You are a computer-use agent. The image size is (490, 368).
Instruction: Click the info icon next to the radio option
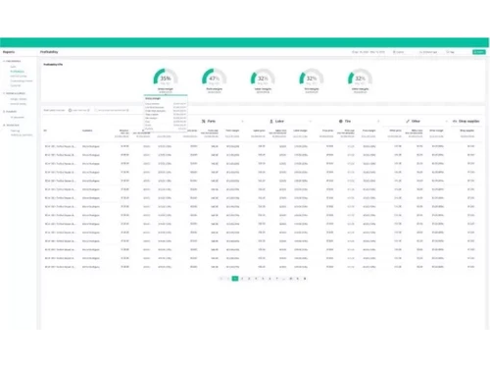(88, 110)
